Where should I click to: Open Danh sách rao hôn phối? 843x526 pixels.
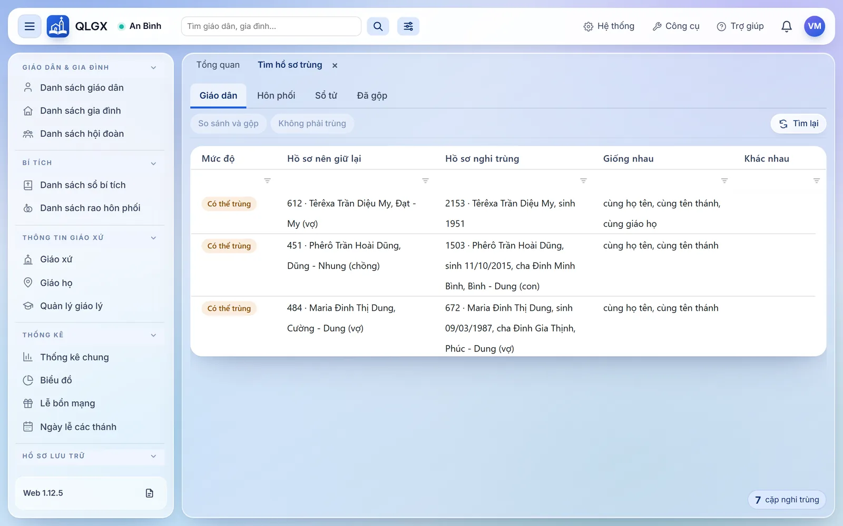coord(90,208)
